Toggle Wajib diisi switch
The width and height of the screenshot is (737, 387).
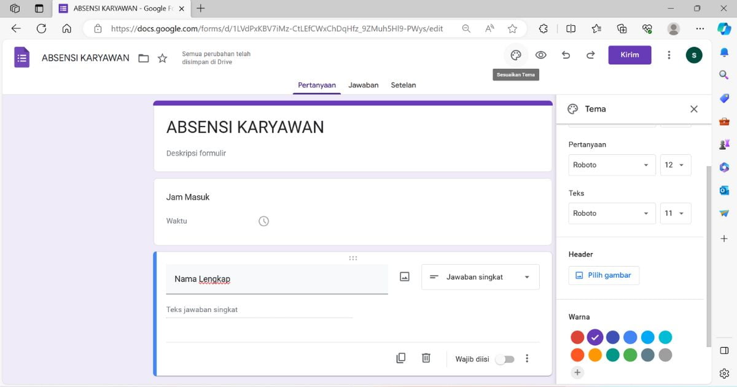(x=505, y=359)
